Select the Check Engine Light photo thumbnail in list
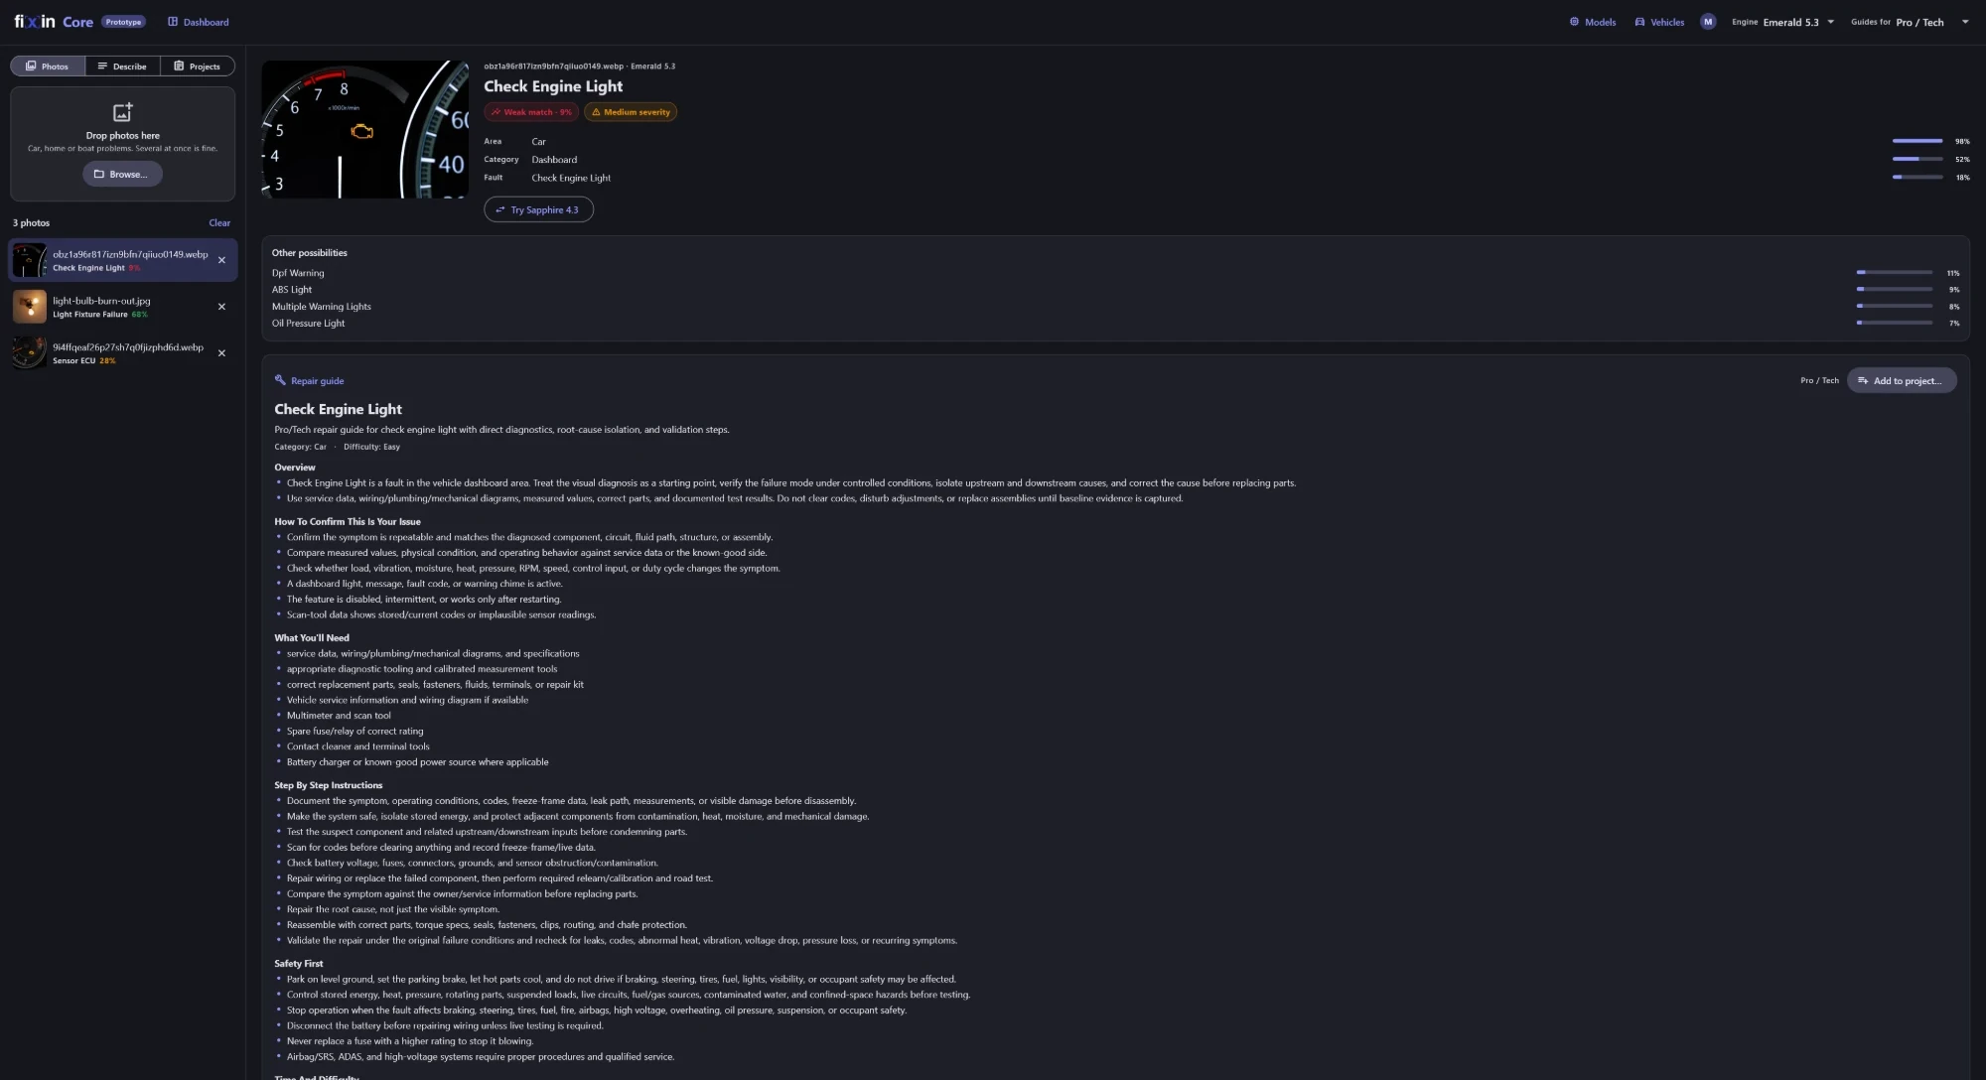The height and width of the screenshot is (1080, 1986). [29, 260]
